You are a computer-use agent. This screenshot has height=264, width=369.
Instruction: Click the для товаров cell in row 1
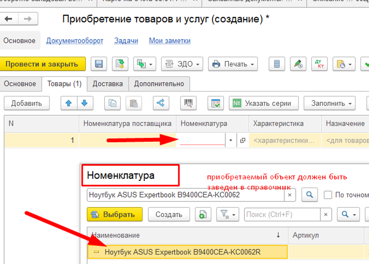click(345, 140)
